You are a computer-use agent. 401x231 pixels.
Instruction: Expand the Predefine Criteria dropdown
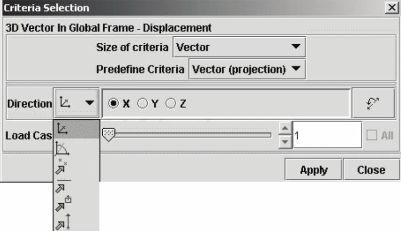247,70
